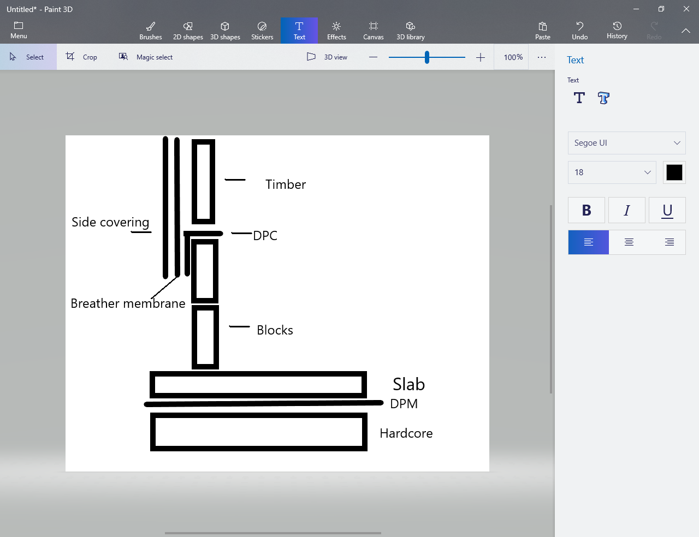
Task: Click the zoom in plus button
Action: click(x=481, y=57)
